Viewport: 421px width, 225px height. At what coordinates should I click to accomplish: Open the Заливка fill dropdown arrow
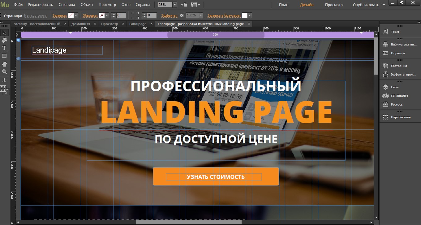coord(76,15)
